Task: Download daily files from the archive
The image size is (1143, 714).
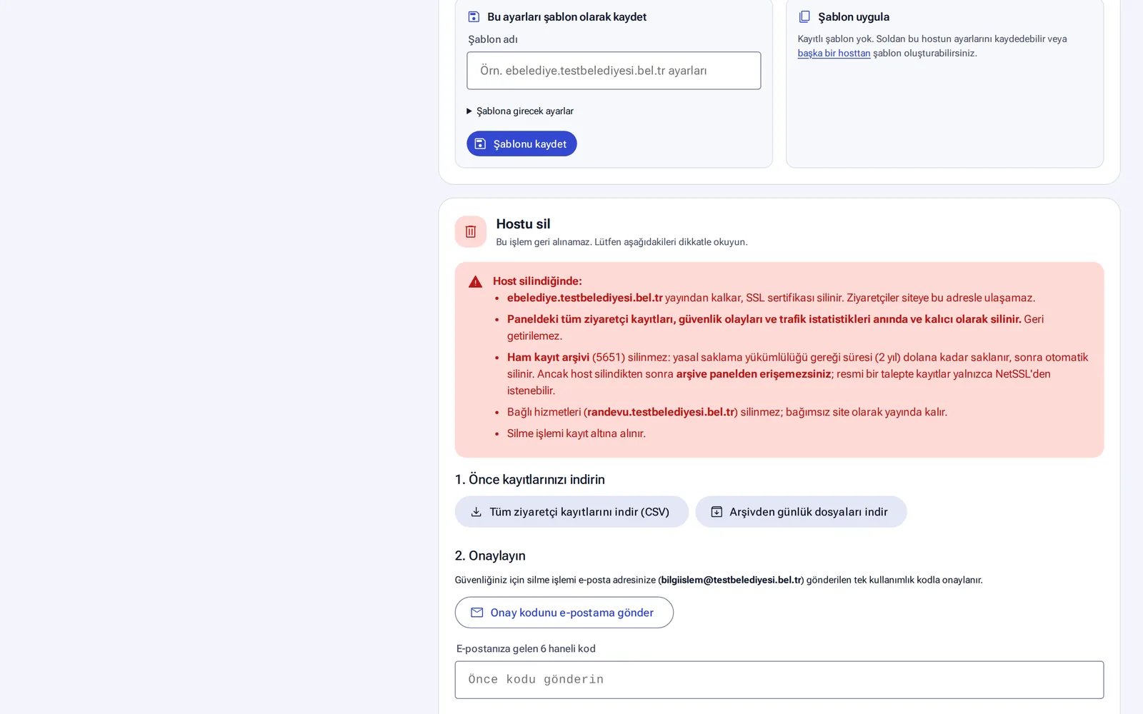Action: (x=801, y=512)
